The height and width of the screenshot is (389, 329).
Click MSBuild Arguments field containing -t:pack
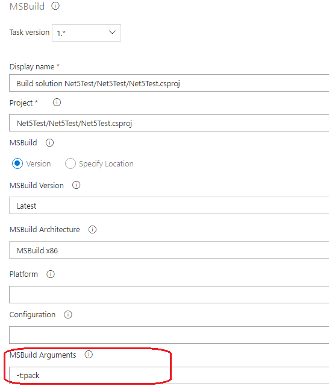(169, 375)
